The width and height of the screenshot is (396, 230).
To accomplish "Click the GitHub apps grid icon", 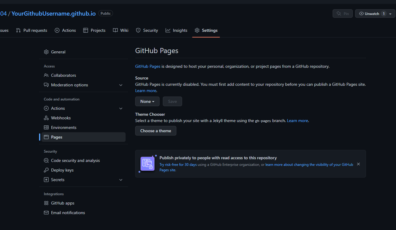I will pyautogui.click(x=46, y=203).
